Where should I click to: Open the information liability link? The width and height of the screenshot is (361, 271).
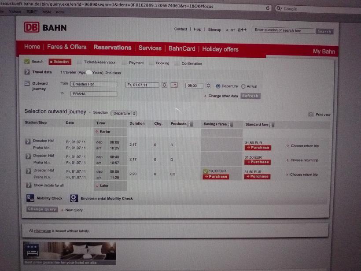click(x=42, y=230)
